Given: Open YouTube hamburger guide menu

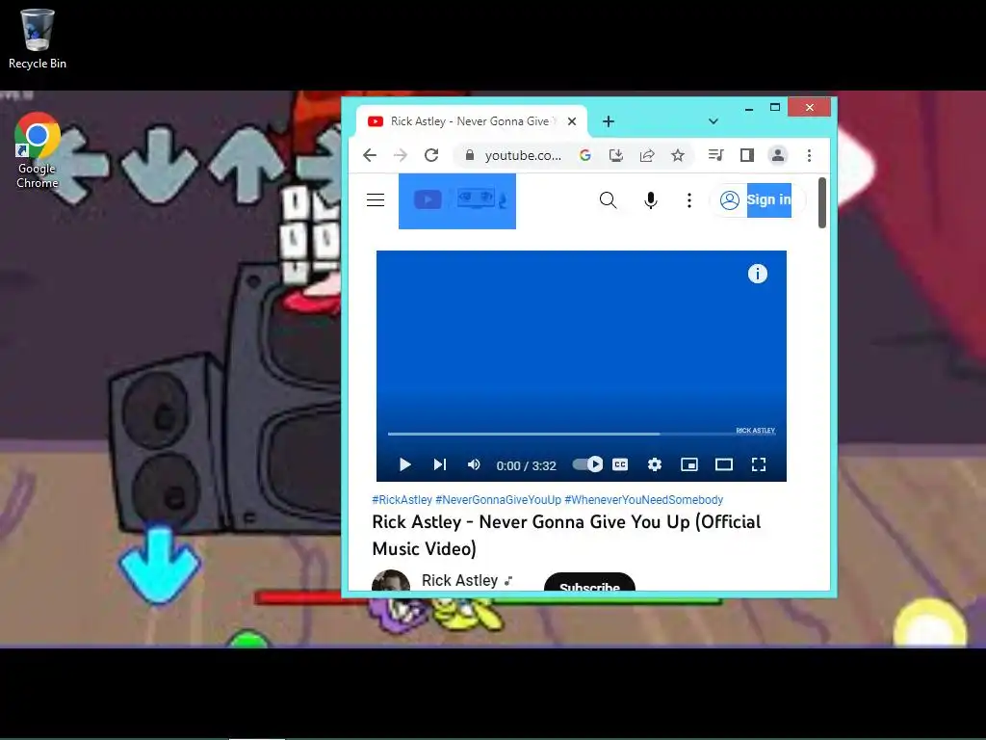Looking at the screenshot, I should point(376,200).
